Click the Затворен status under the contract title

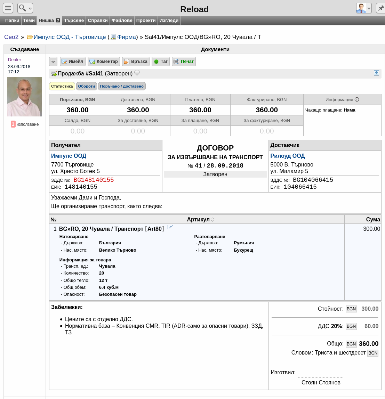(215, 174)
